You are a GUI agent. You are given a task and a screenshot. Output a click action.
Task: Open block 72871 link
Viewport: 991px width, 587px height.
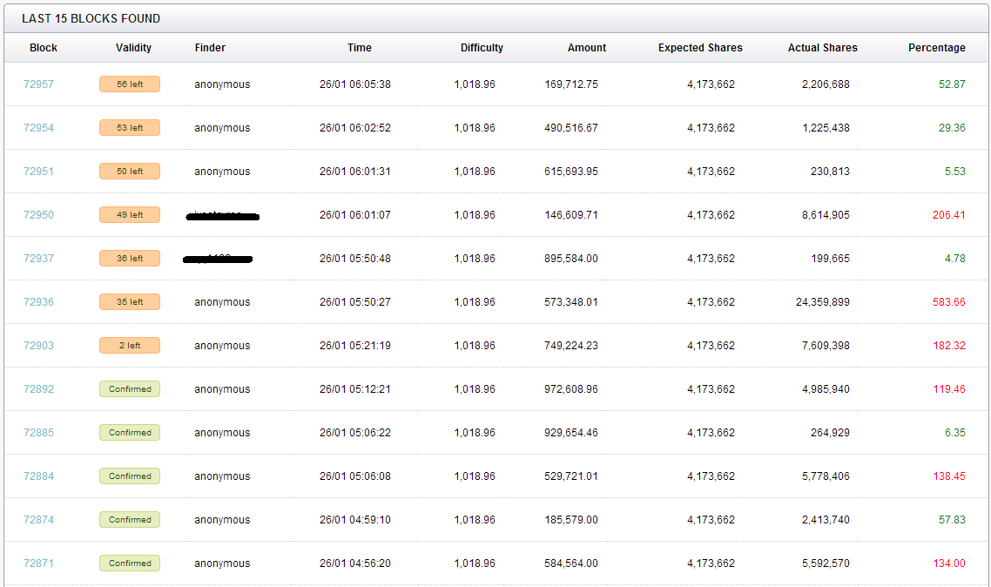coord(38,563)
